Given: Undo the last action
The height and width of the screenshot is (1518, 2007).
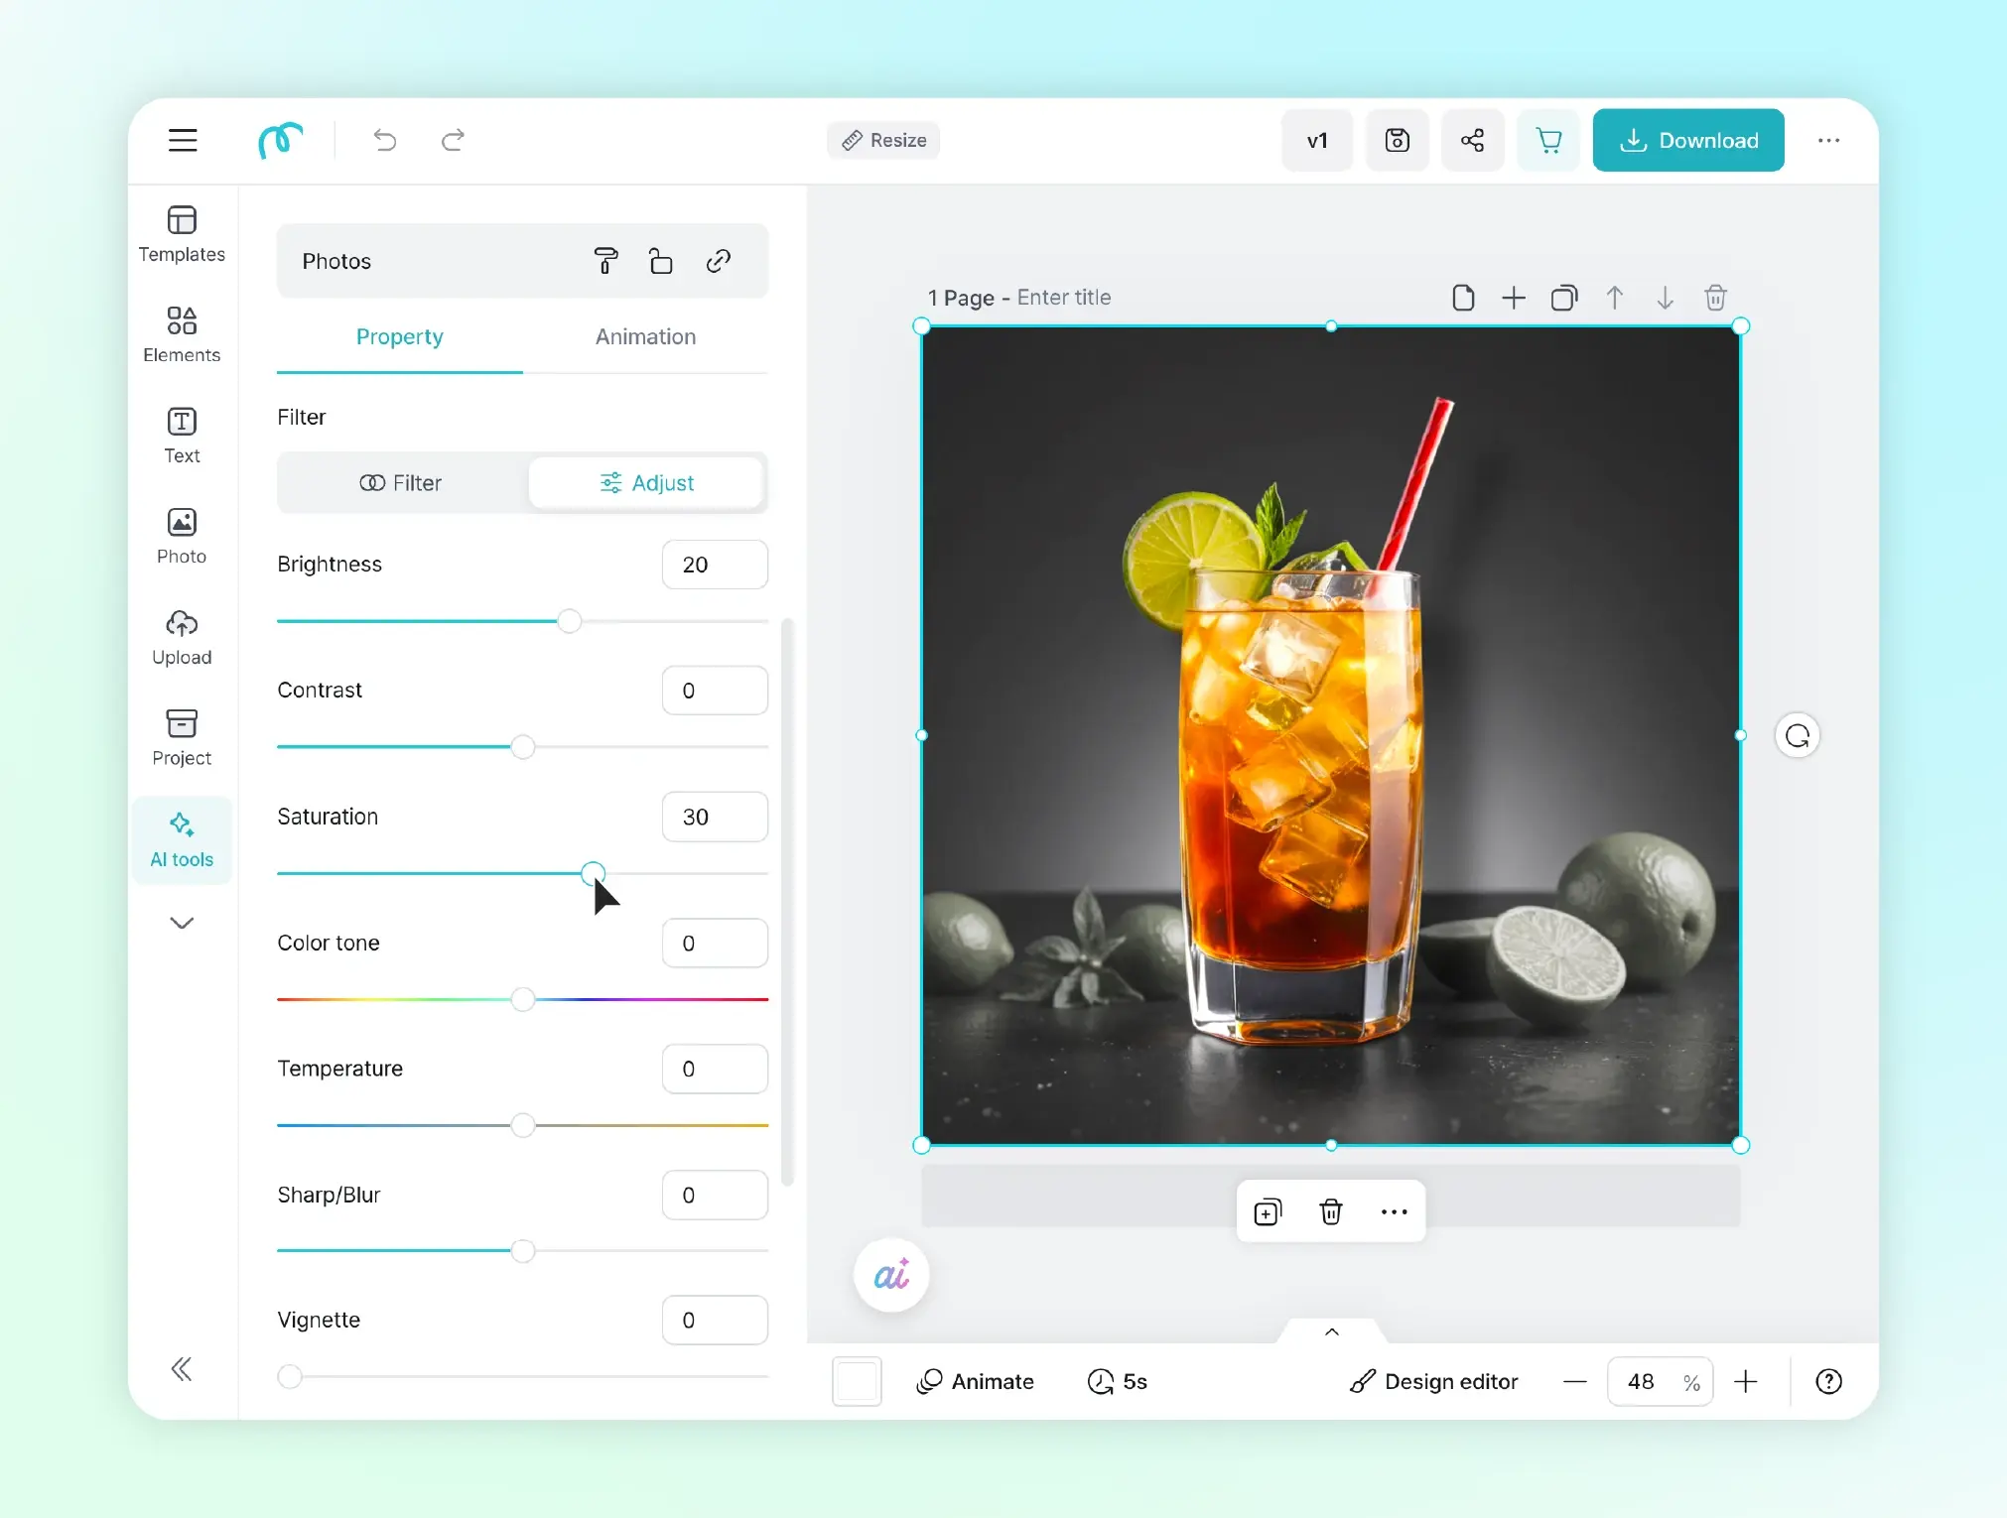Looking at the screenshot, I should coord(385,140).
